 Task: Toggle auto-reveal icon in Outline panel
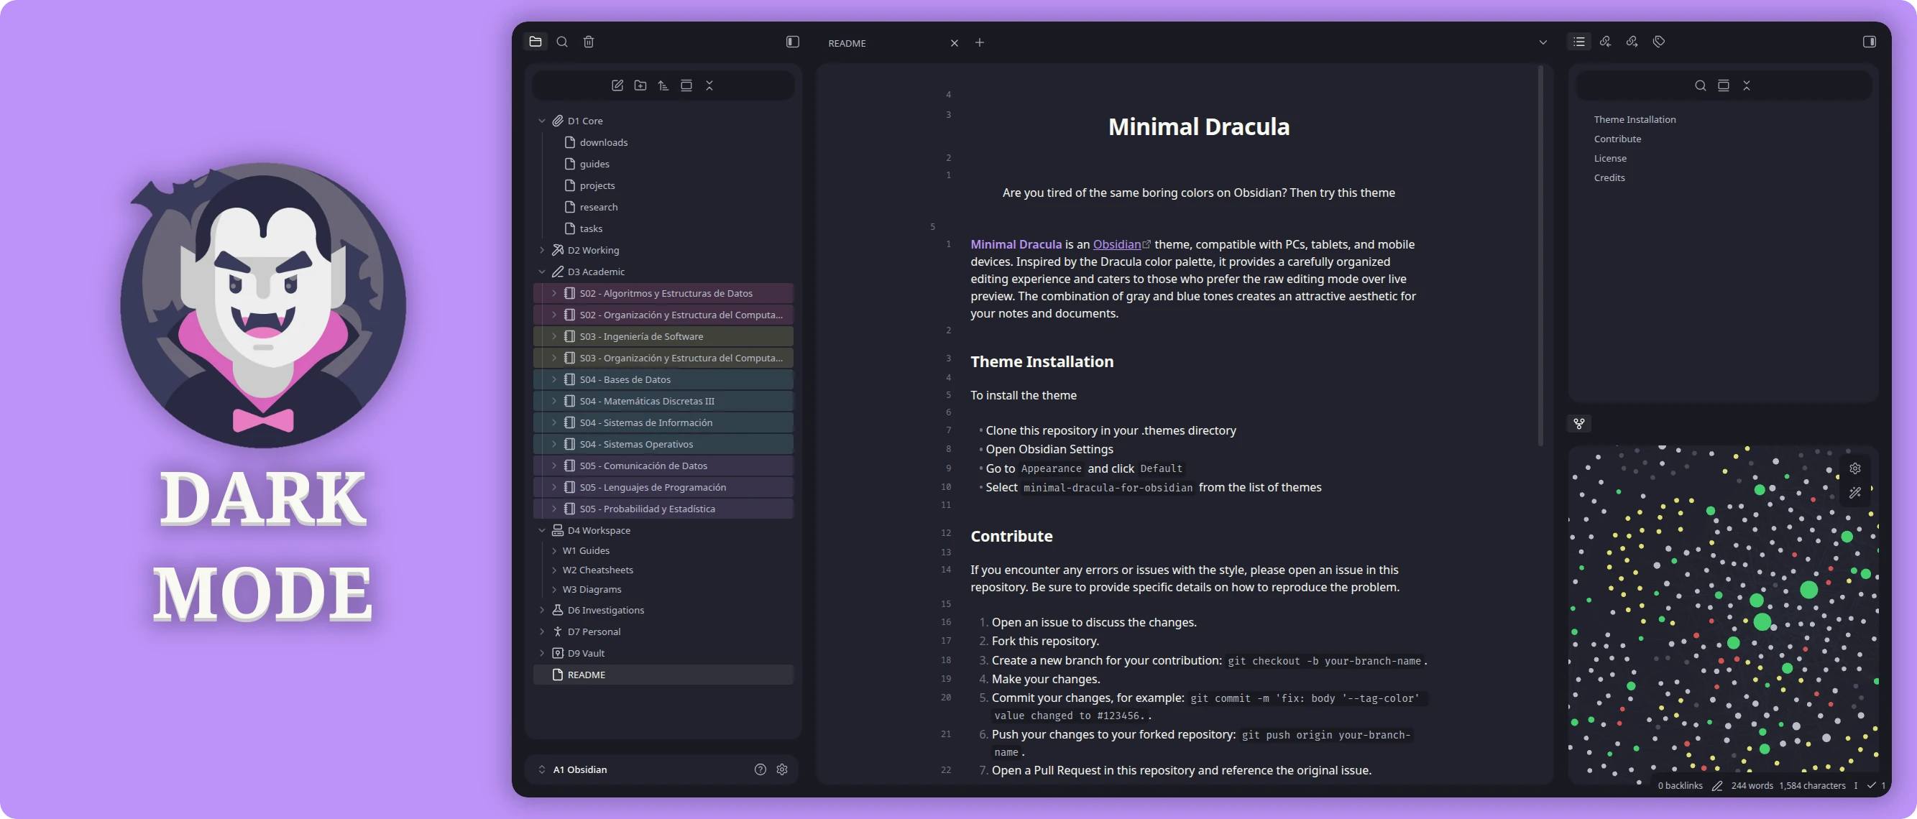click(1724, 85)
